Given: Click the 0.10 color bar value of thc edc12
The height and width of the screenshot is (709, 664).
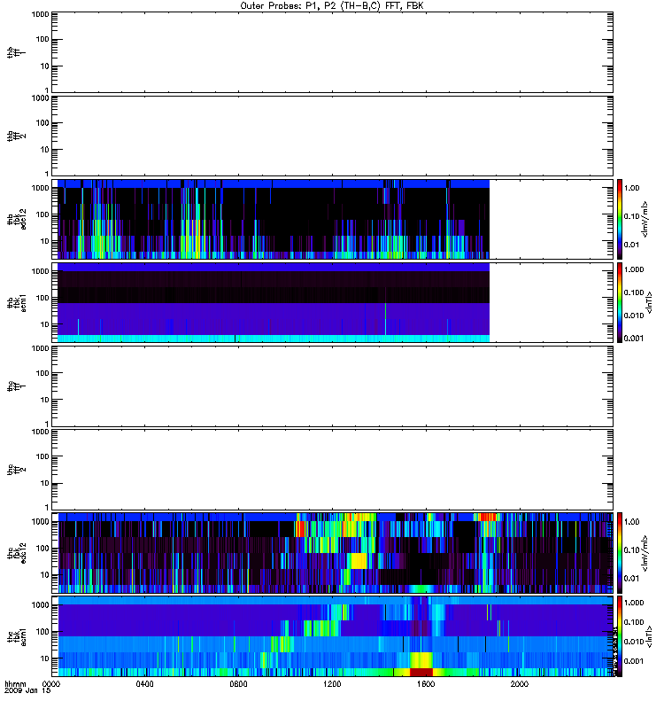Looking at the screenshot, I should (631, 549).
